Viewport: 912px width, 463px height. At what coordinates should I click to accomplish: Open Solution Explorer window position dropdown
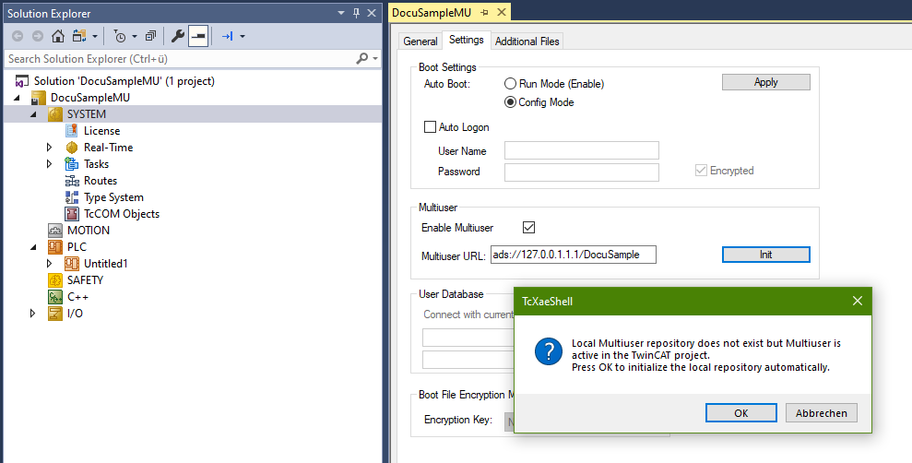click(x=341, y=13)
